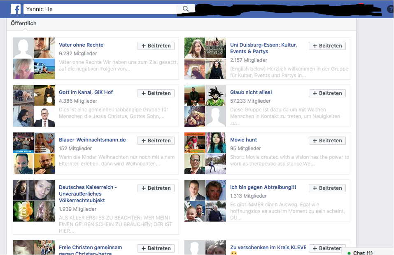Screen dimensions: 394x255
Task: Click the search field containing Yannic He
Action: [x=100, y=9]
